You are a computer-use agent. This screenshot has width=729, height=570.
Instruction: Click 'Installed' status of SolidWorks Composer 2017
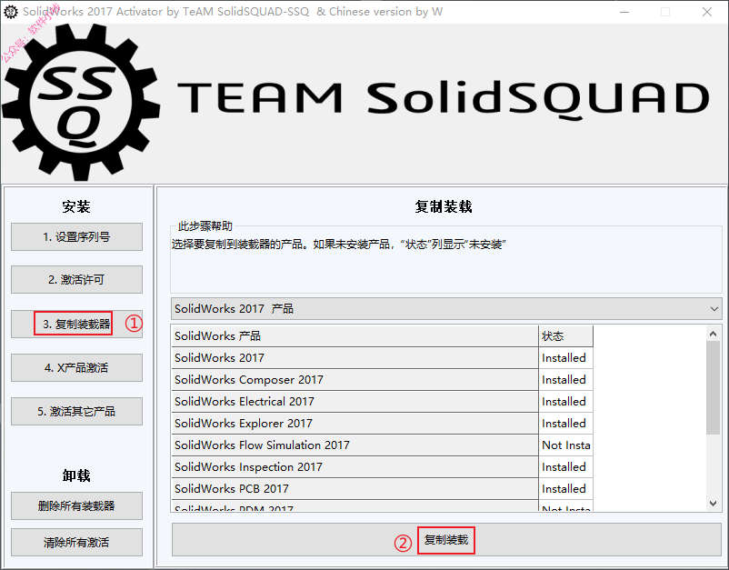click(x=565, y=380)
